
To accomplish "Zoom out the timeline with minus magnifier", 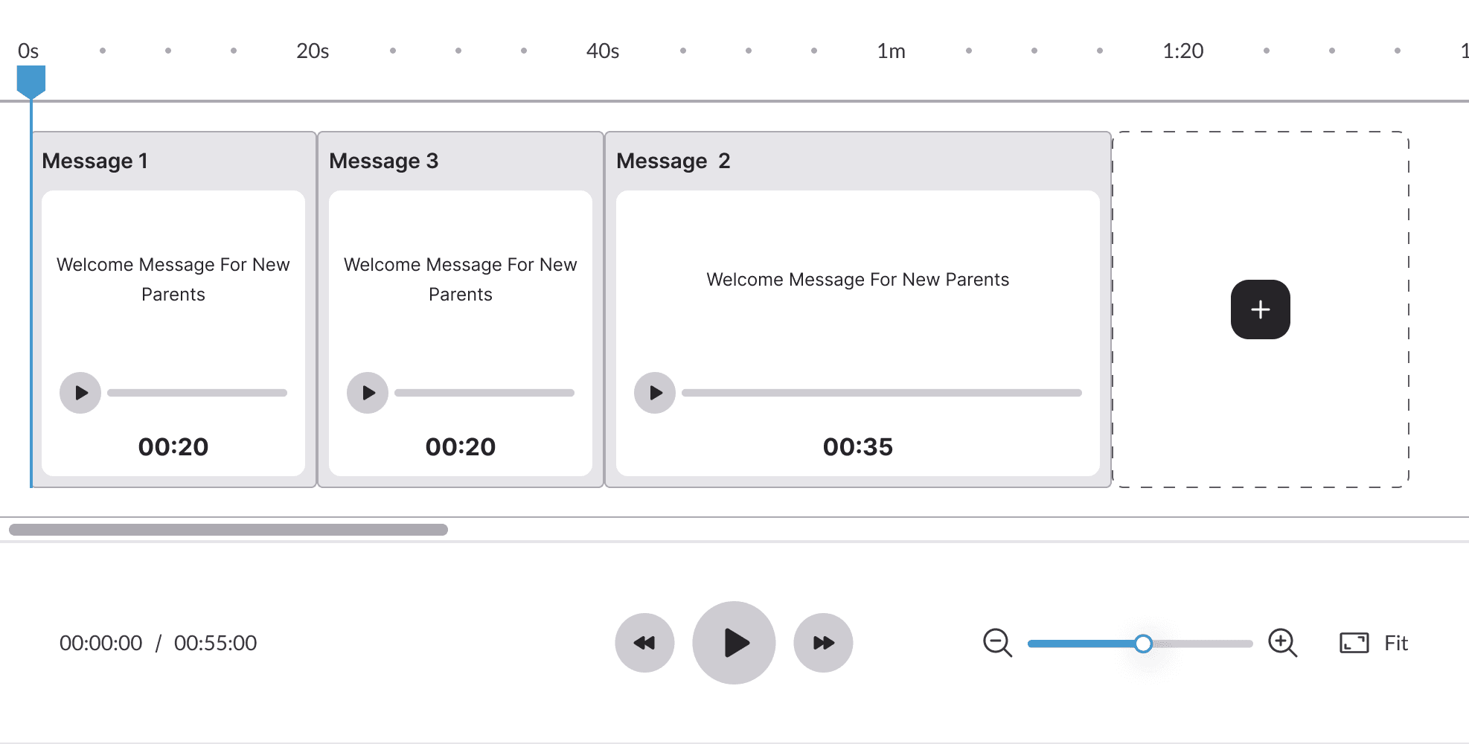I will point(997,643).
